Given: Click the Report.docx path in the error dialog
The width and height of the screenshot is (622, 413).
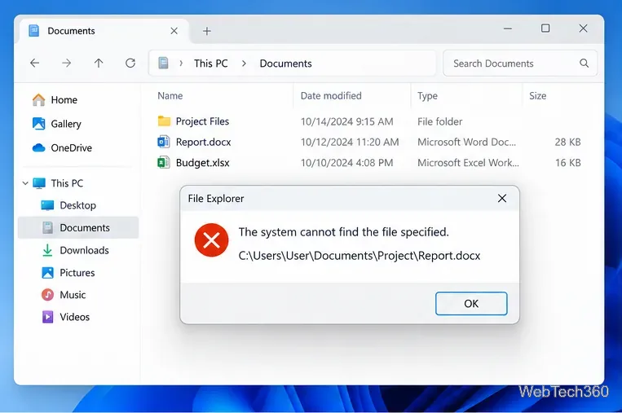Looking at the screenshot, I should pos(359,256).
